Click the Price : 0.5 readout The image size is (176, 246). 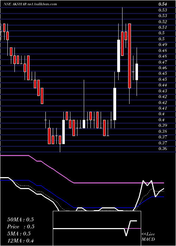(21, 227)
